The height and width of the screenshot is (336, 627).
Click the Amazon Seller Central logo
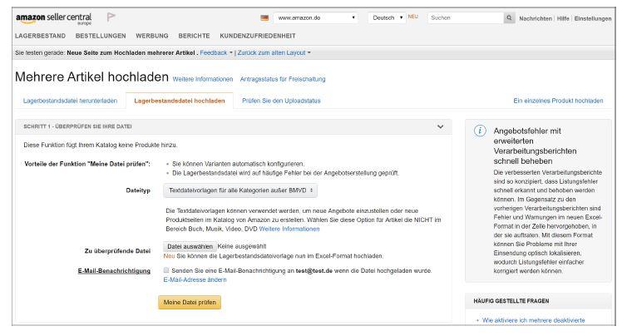[x=53, y=18]
